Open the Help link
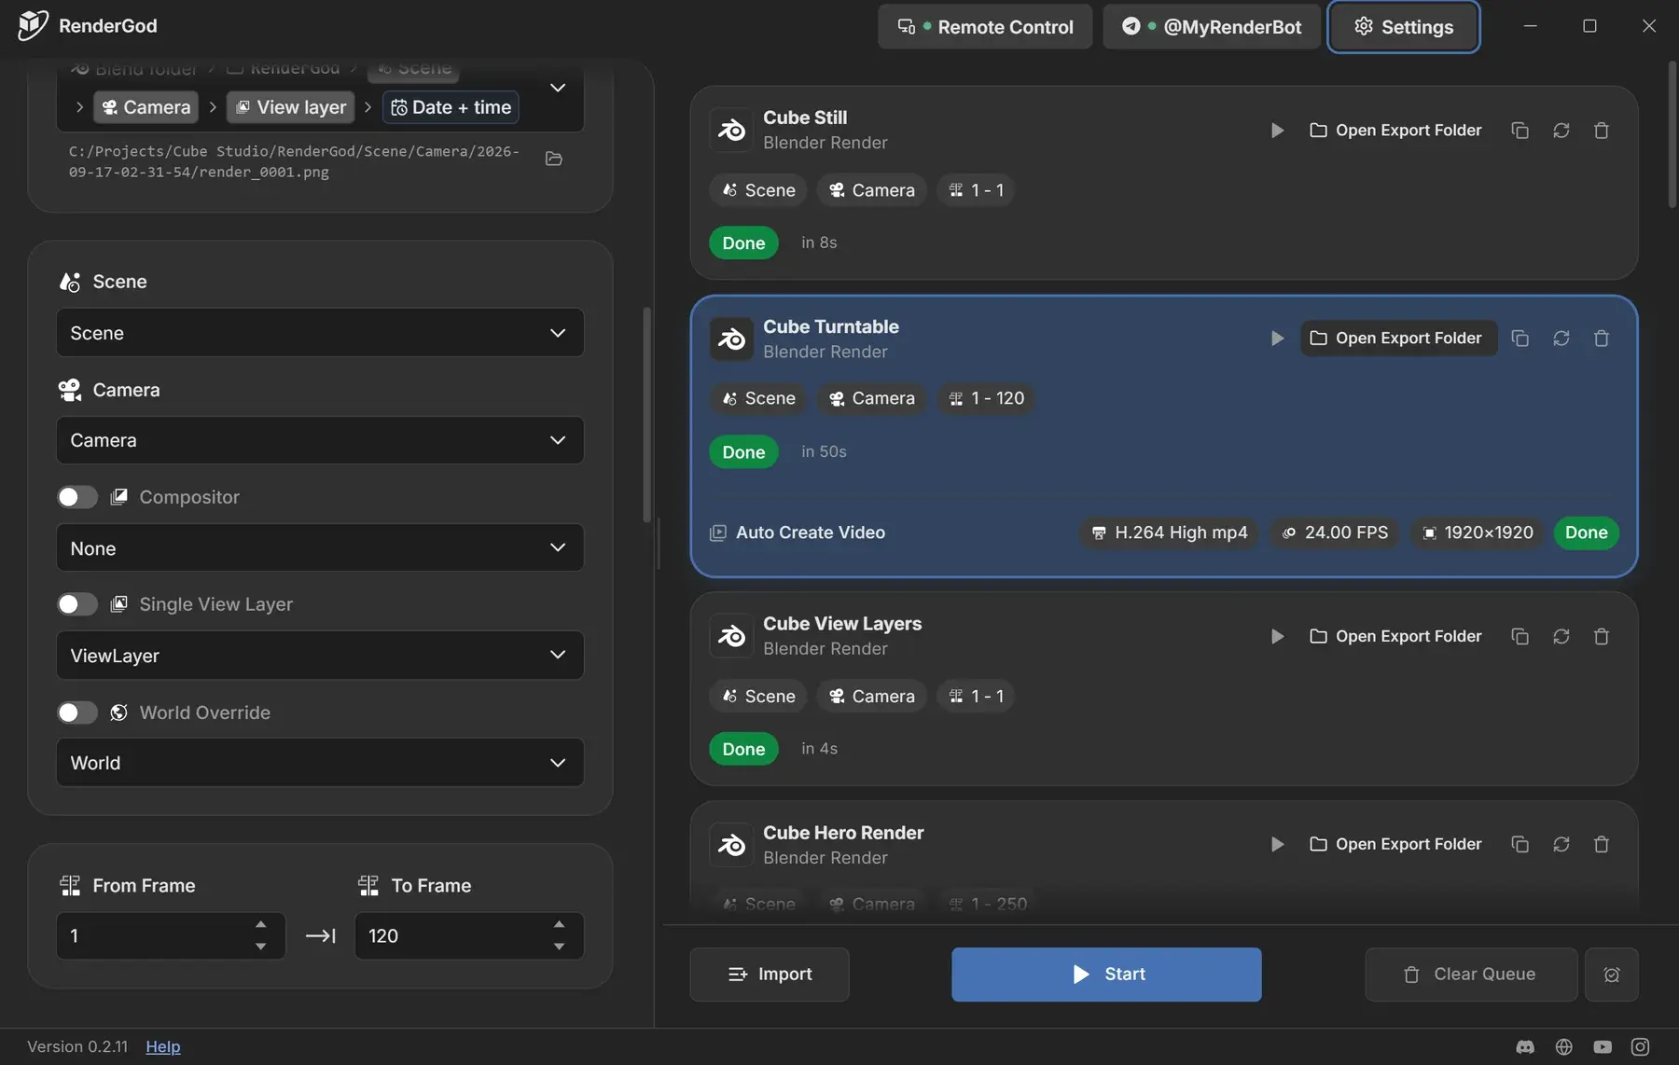This screenshot has width=1679, height=1065. [163, 1047]
